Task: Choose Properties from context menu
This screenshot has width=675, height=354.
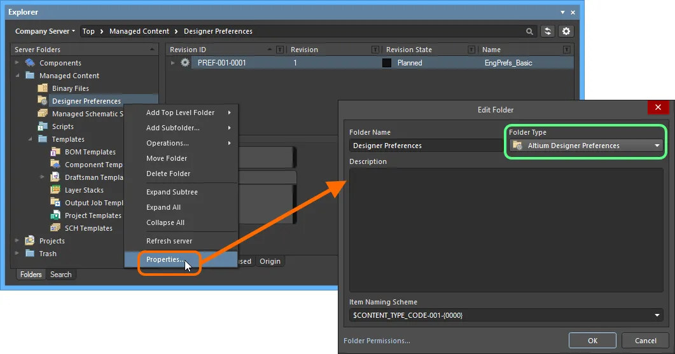Action: click(x=181, y=259)
